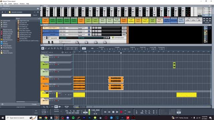Screen dimensions: 214x120
Task: Toggle the Snap checkbox in sequencer
Action: click(x=84, y=48)
